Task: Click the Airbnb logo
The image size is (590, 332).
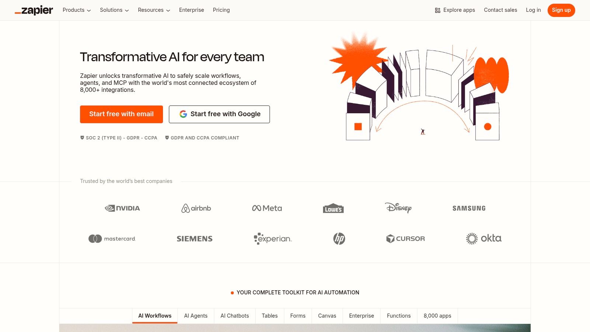Action: tap(195, 208)
